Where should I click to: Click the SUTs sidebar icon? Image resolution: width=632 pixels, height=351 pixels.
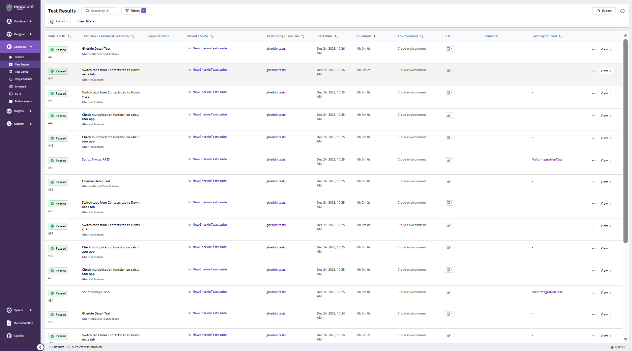[11, 94]
